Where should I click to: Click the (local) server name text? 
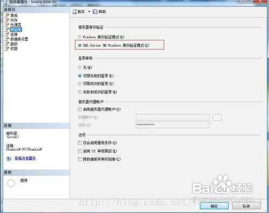12,137
